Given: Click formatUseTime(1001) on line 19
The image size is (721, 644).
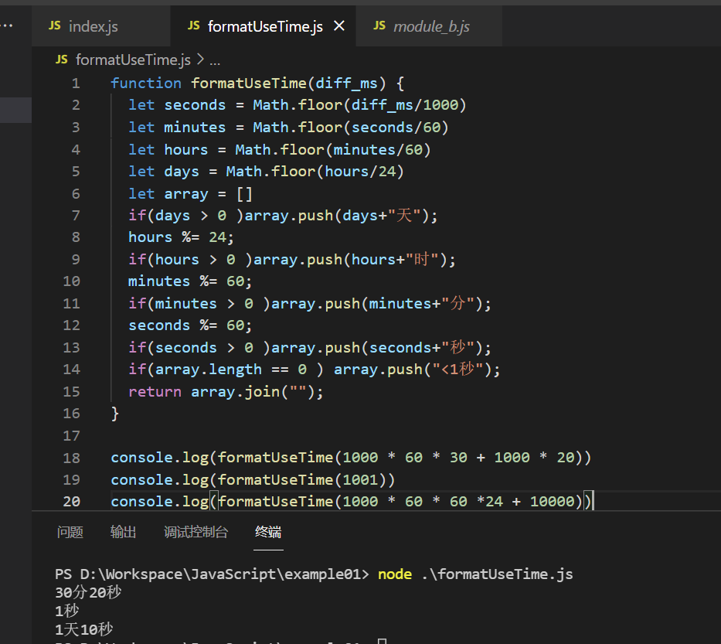Looking at the screenshot, I should pos(301,480).
